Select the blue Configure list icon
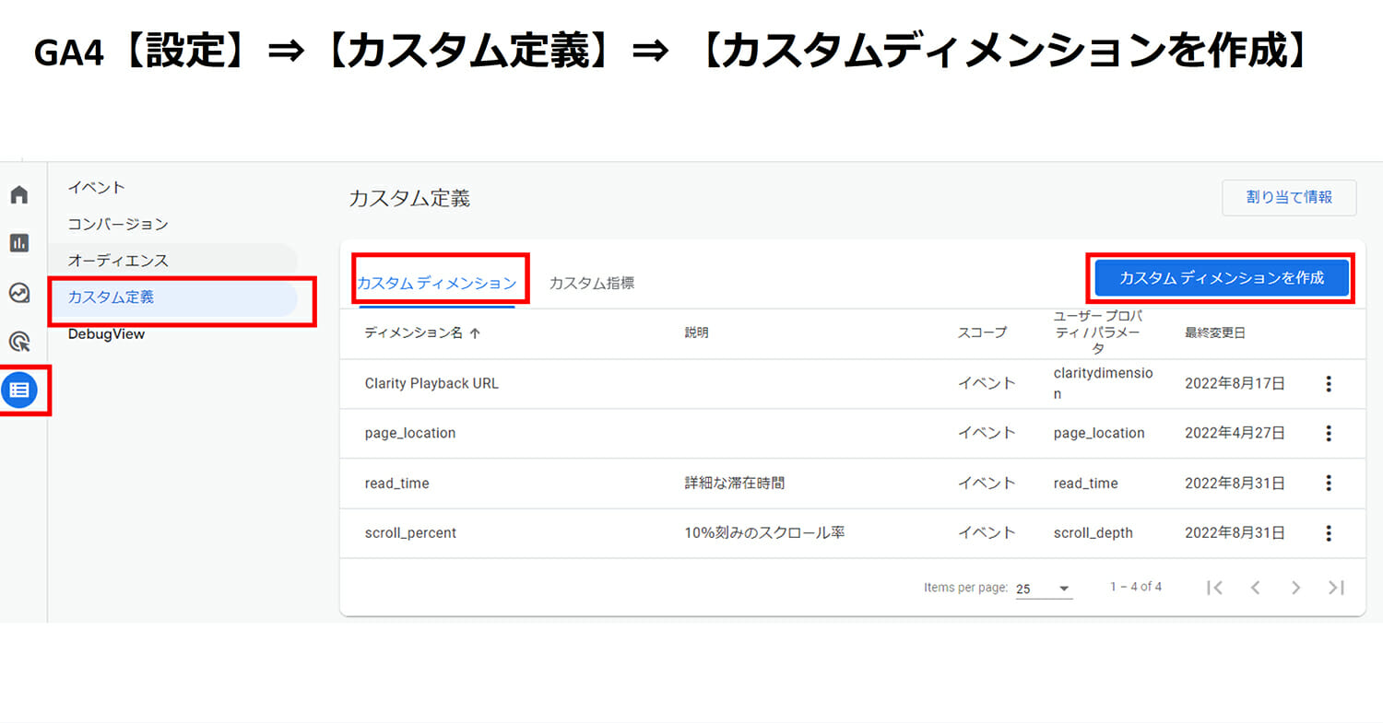1383x723 pixels. [x=19, y=390]
